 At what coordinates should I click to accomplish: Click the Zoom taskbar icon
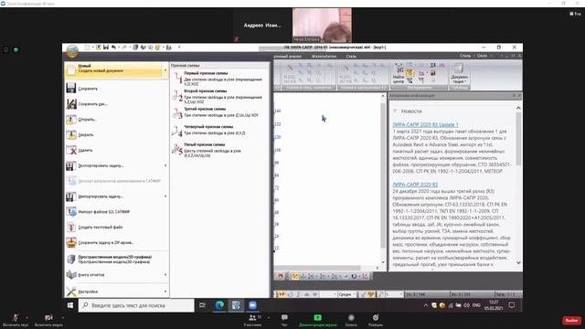(x=252, y=305)
